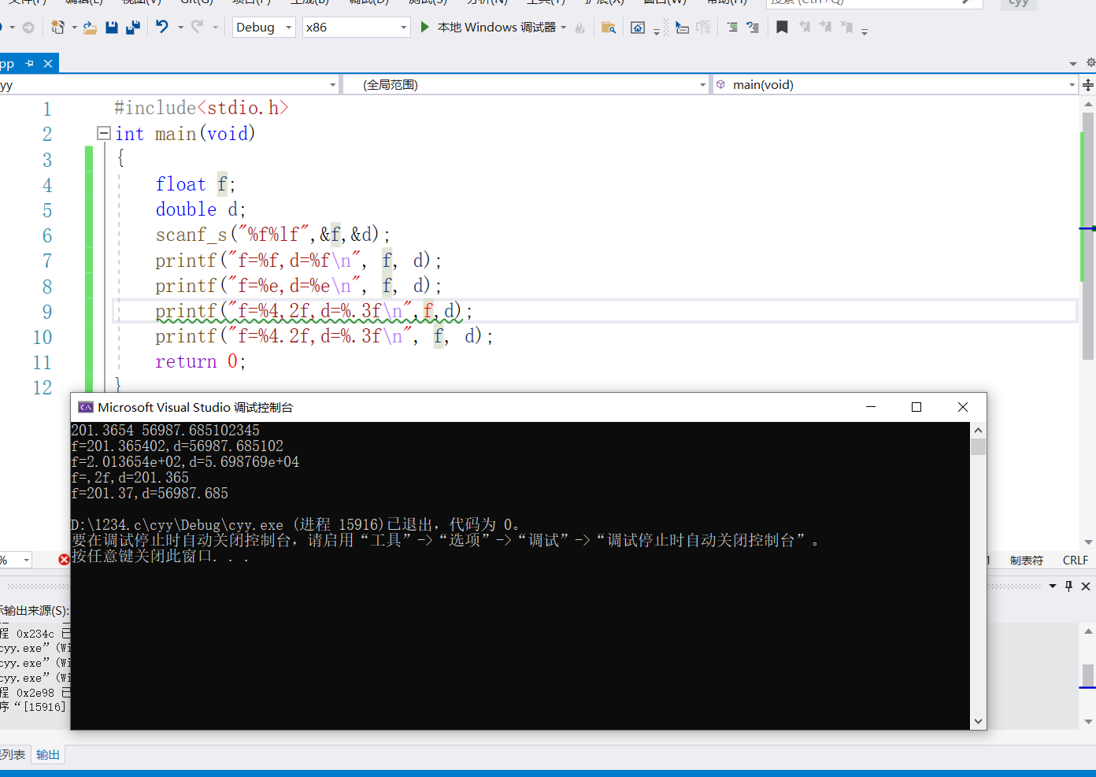
Task: Click the debug console window's title icon
Action: 85,407
